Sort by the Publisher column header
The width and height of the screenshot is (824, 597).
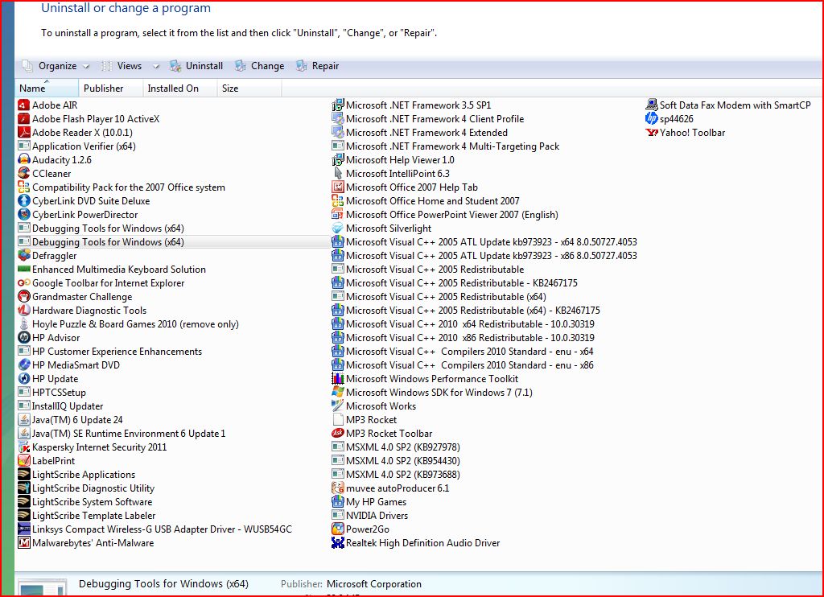click(110, 89)
